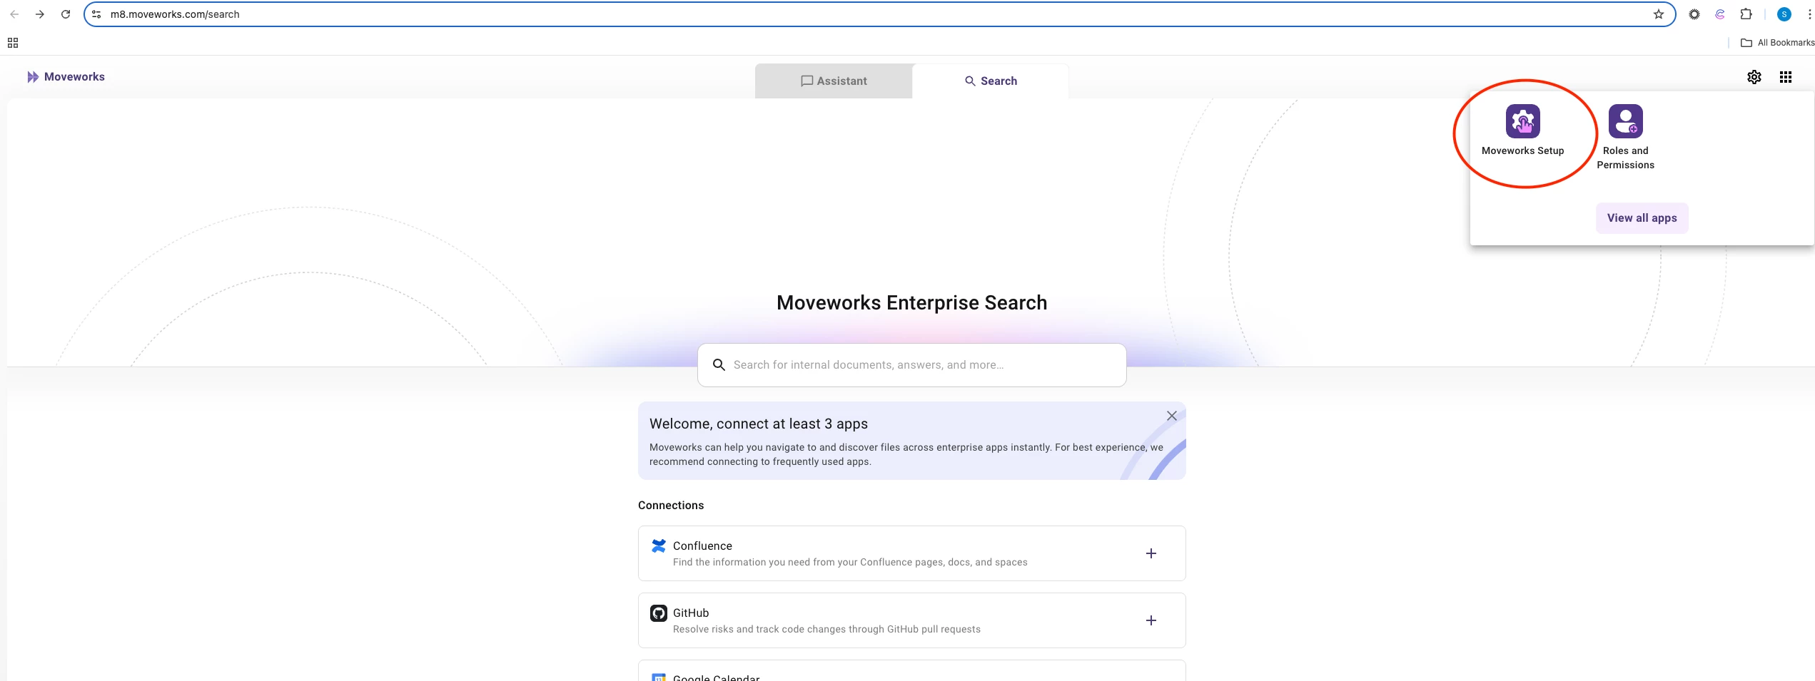This screenshot has width=1815, height=681.
Task: Open Roles and Permissions app
Action: pyautogui.click(x=1625, y=138)
